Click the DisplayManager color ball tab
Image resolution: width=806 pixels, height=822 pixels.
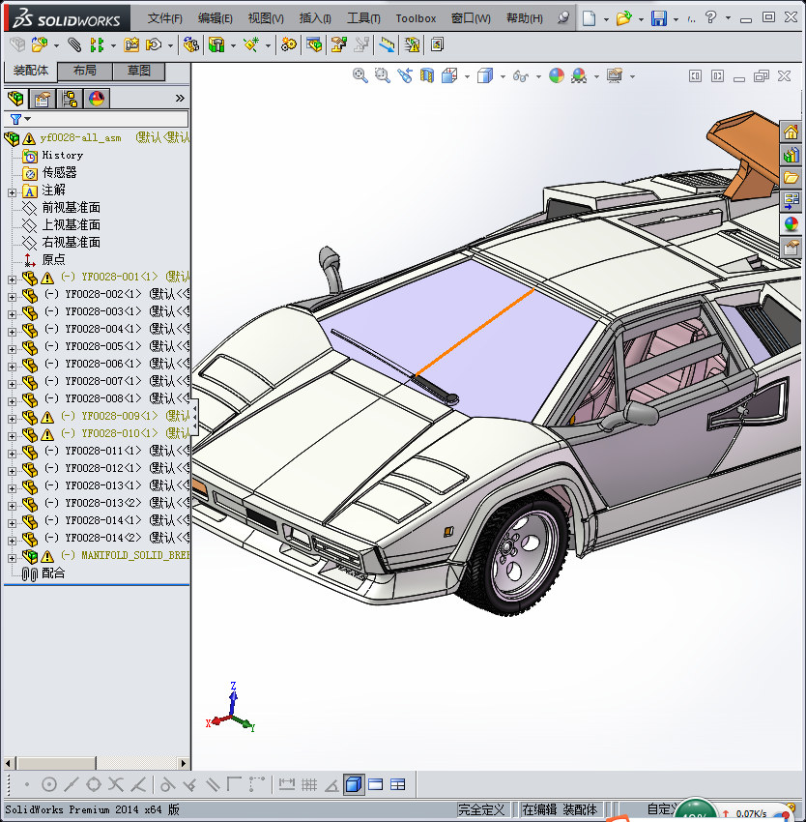coord(97,99)
